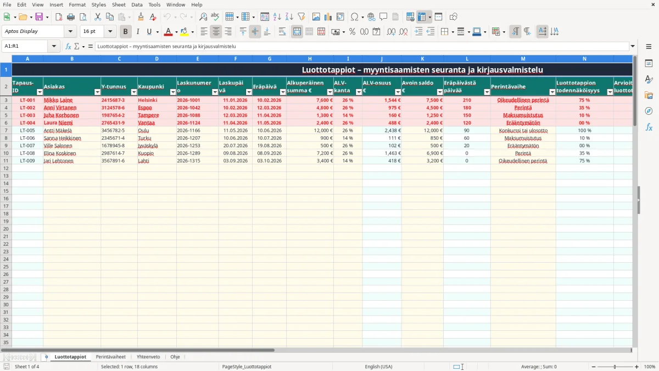Click the Sort Ascending icon
The width and height of the screenshot is (659, 371).
tap(277, 17)
